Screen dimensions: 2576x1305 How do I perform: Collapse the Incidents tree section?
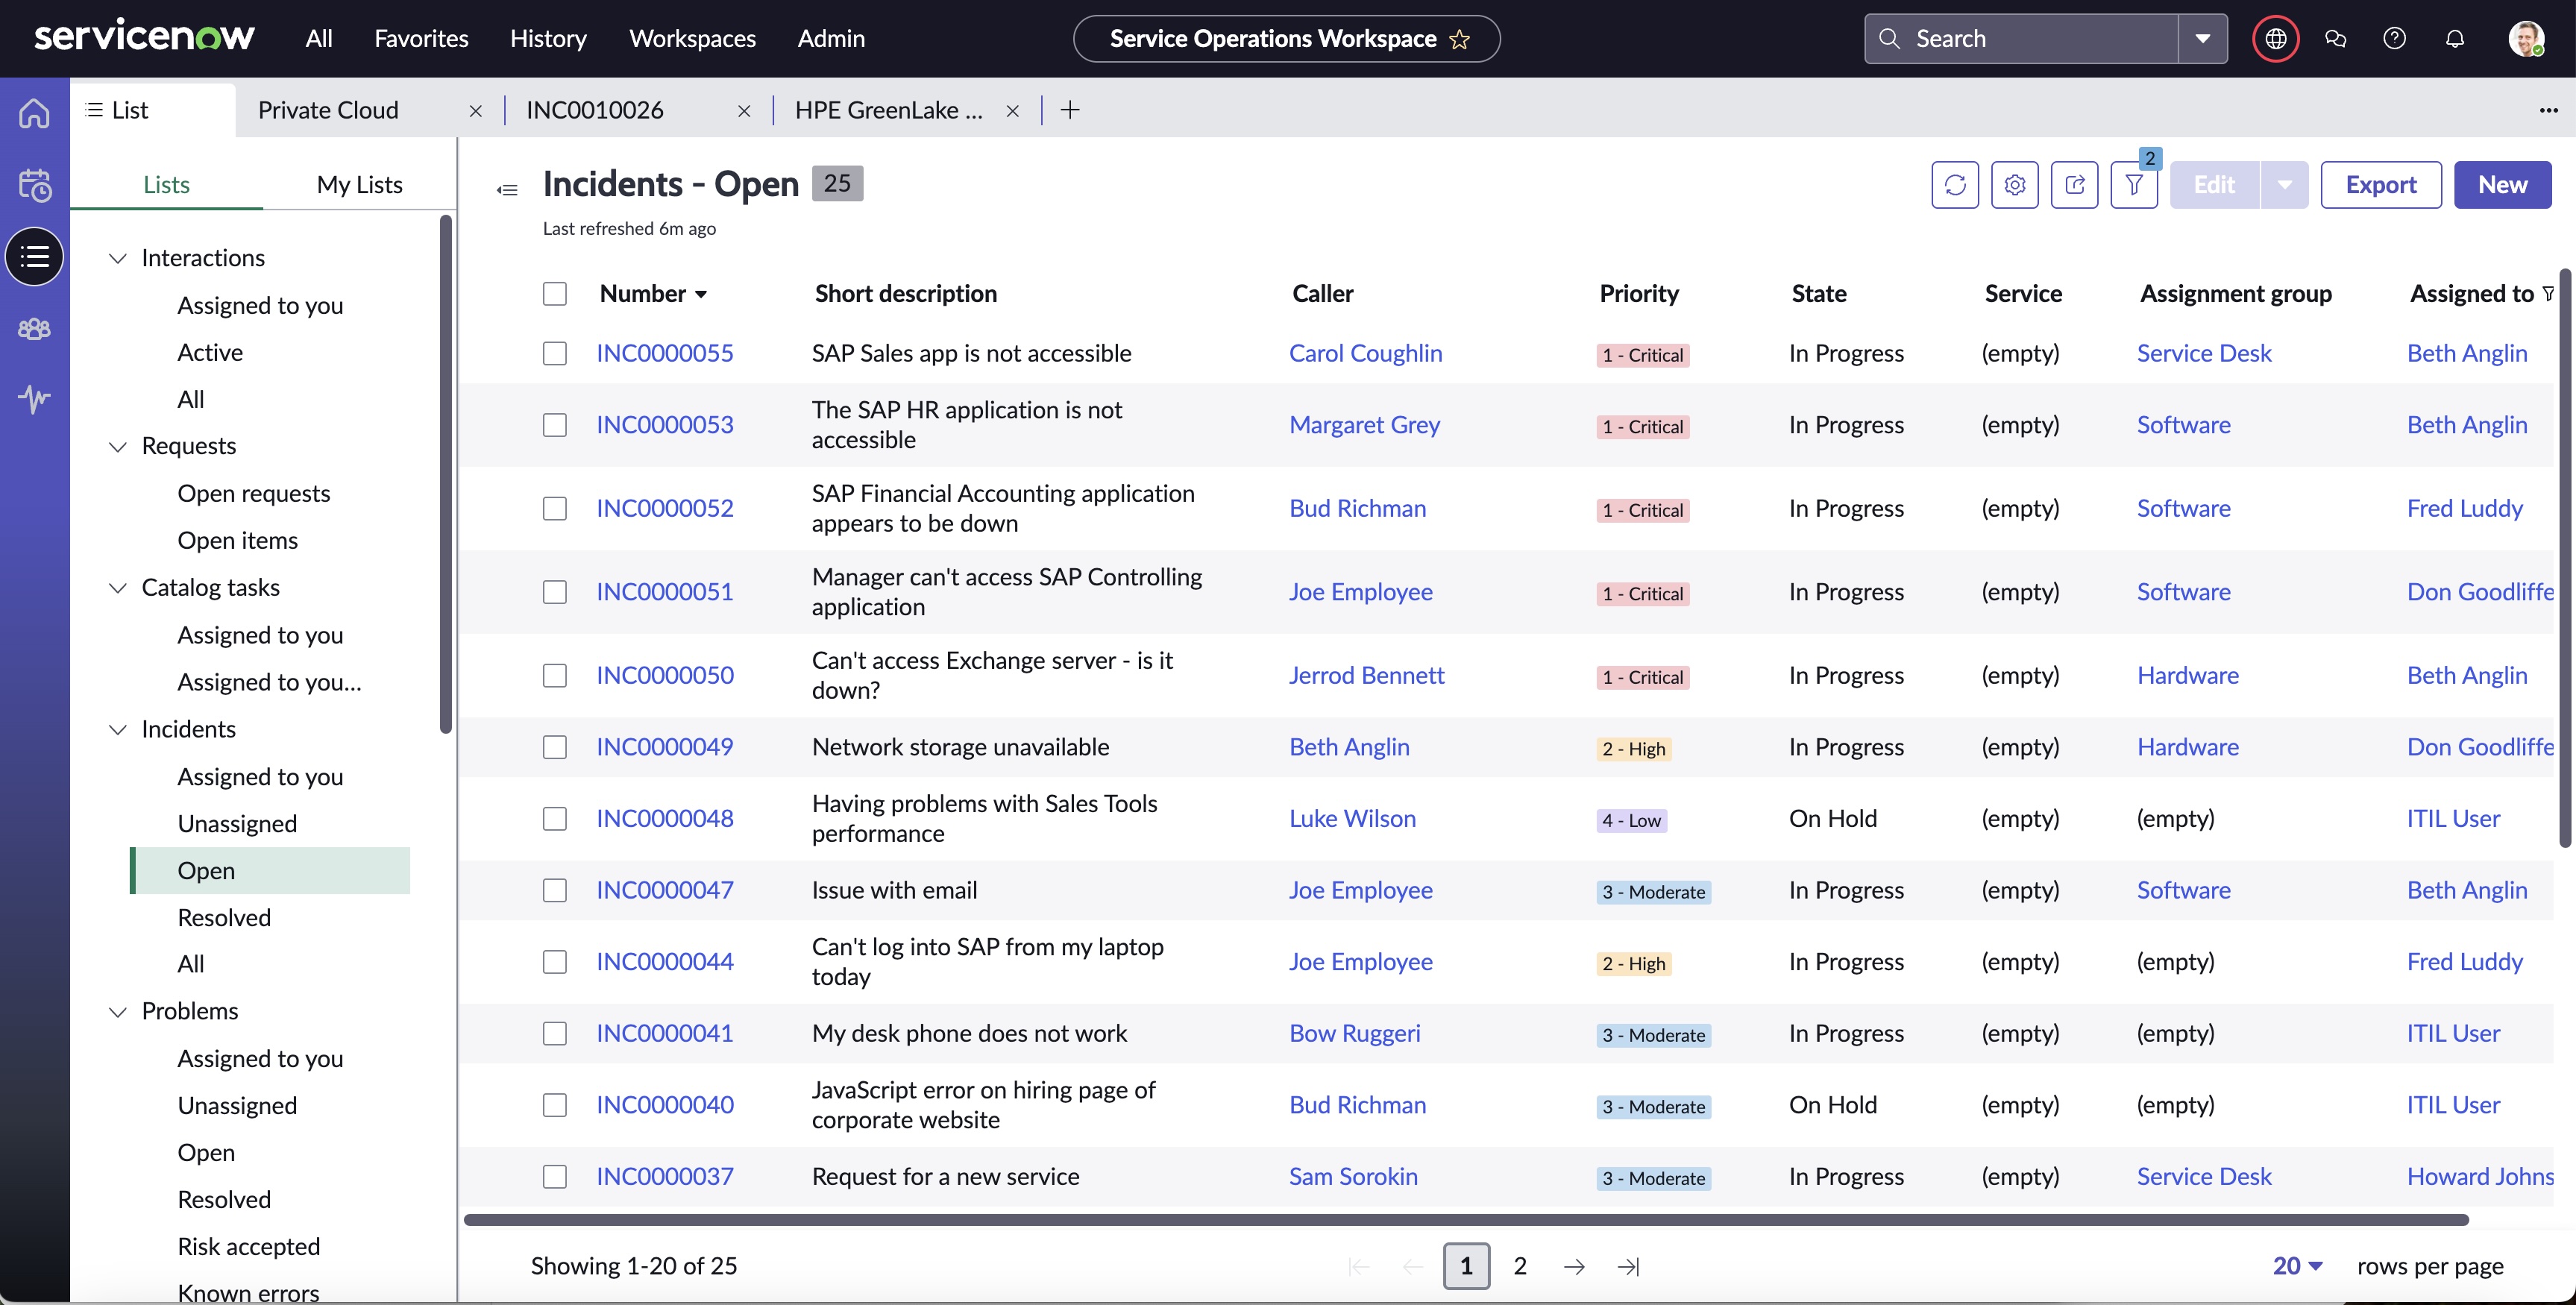[118, 729]
